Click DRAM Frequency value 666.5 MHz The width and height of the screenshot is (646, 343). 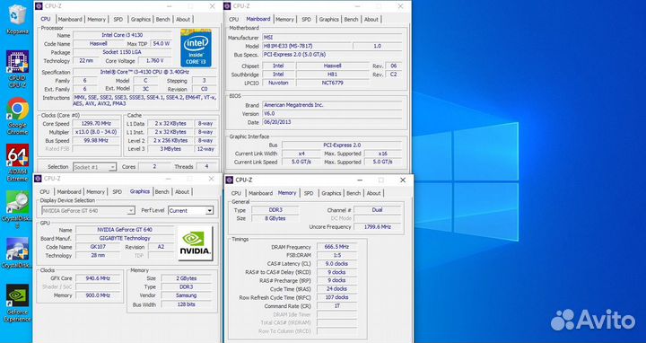[336, 247]
